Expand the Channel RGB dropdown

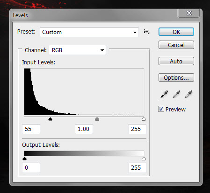tap(77, 50)
